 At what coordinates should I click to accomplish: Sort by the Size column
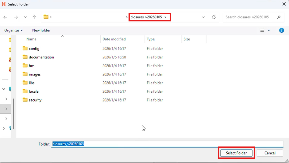click(187, 39)
